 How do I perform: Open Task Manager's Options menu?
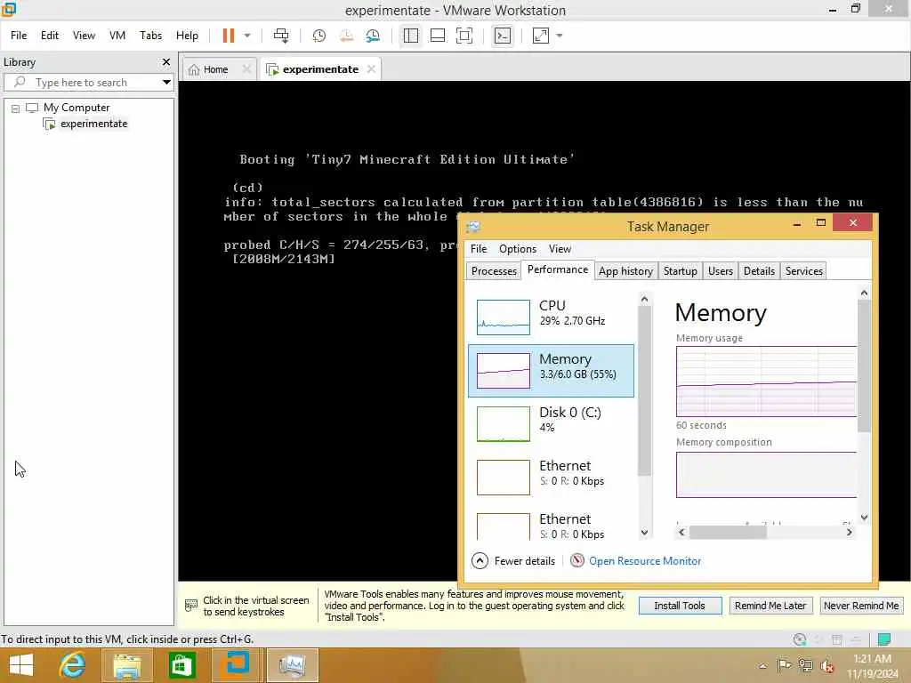518,249
